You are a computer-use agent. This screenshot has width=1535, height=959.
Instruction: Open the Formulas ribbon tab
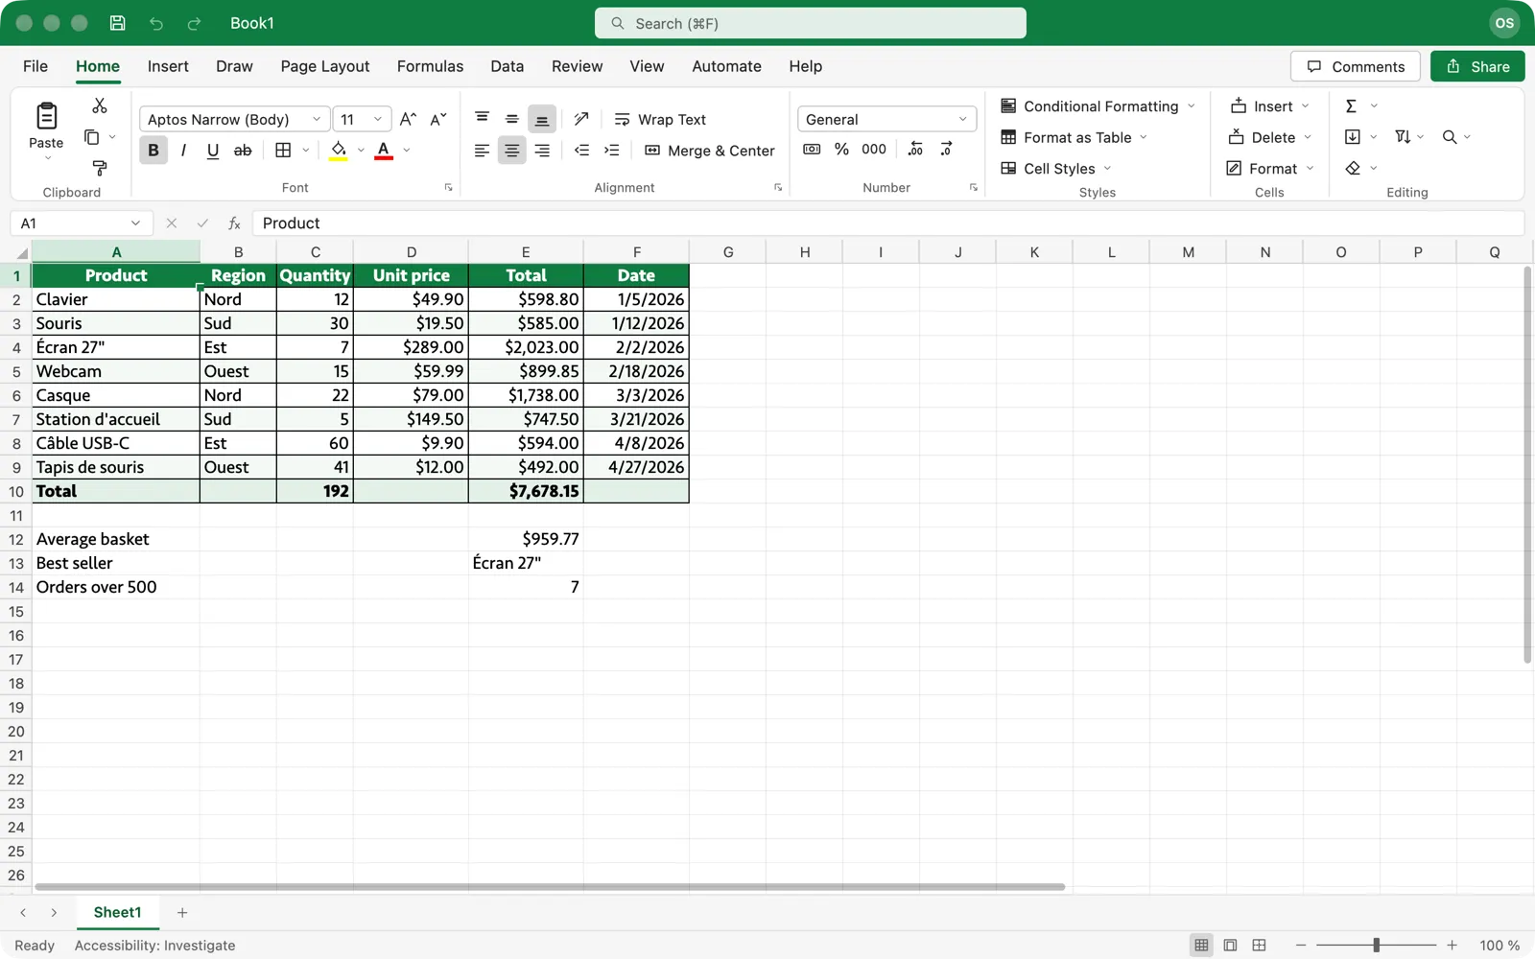coord(430,66)
